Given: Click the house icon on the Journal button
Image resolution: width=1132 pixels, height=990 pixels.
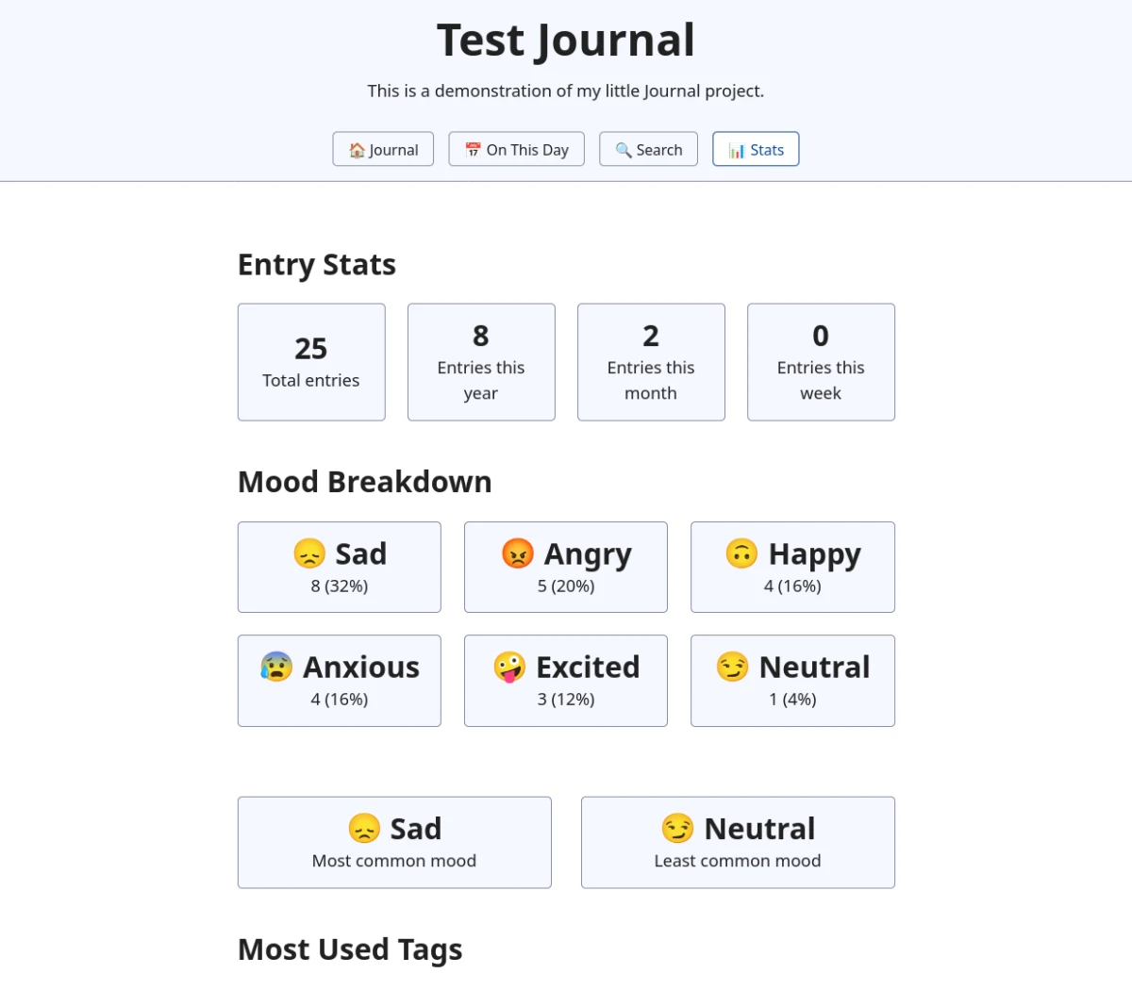Looking at the screenshot, I should tap(357, 149).
